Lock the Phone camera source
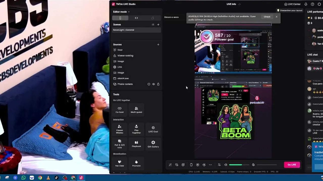The width and height of the screenshot is (323, 181). [158, 84]
